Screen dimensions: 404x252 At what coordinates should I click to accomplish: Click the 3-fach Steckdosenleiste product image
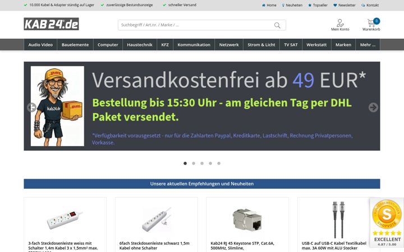[x=65, y=220]
